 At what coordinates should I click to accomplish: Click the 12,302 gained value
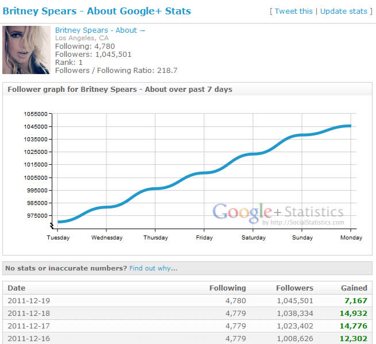(354, 338)
